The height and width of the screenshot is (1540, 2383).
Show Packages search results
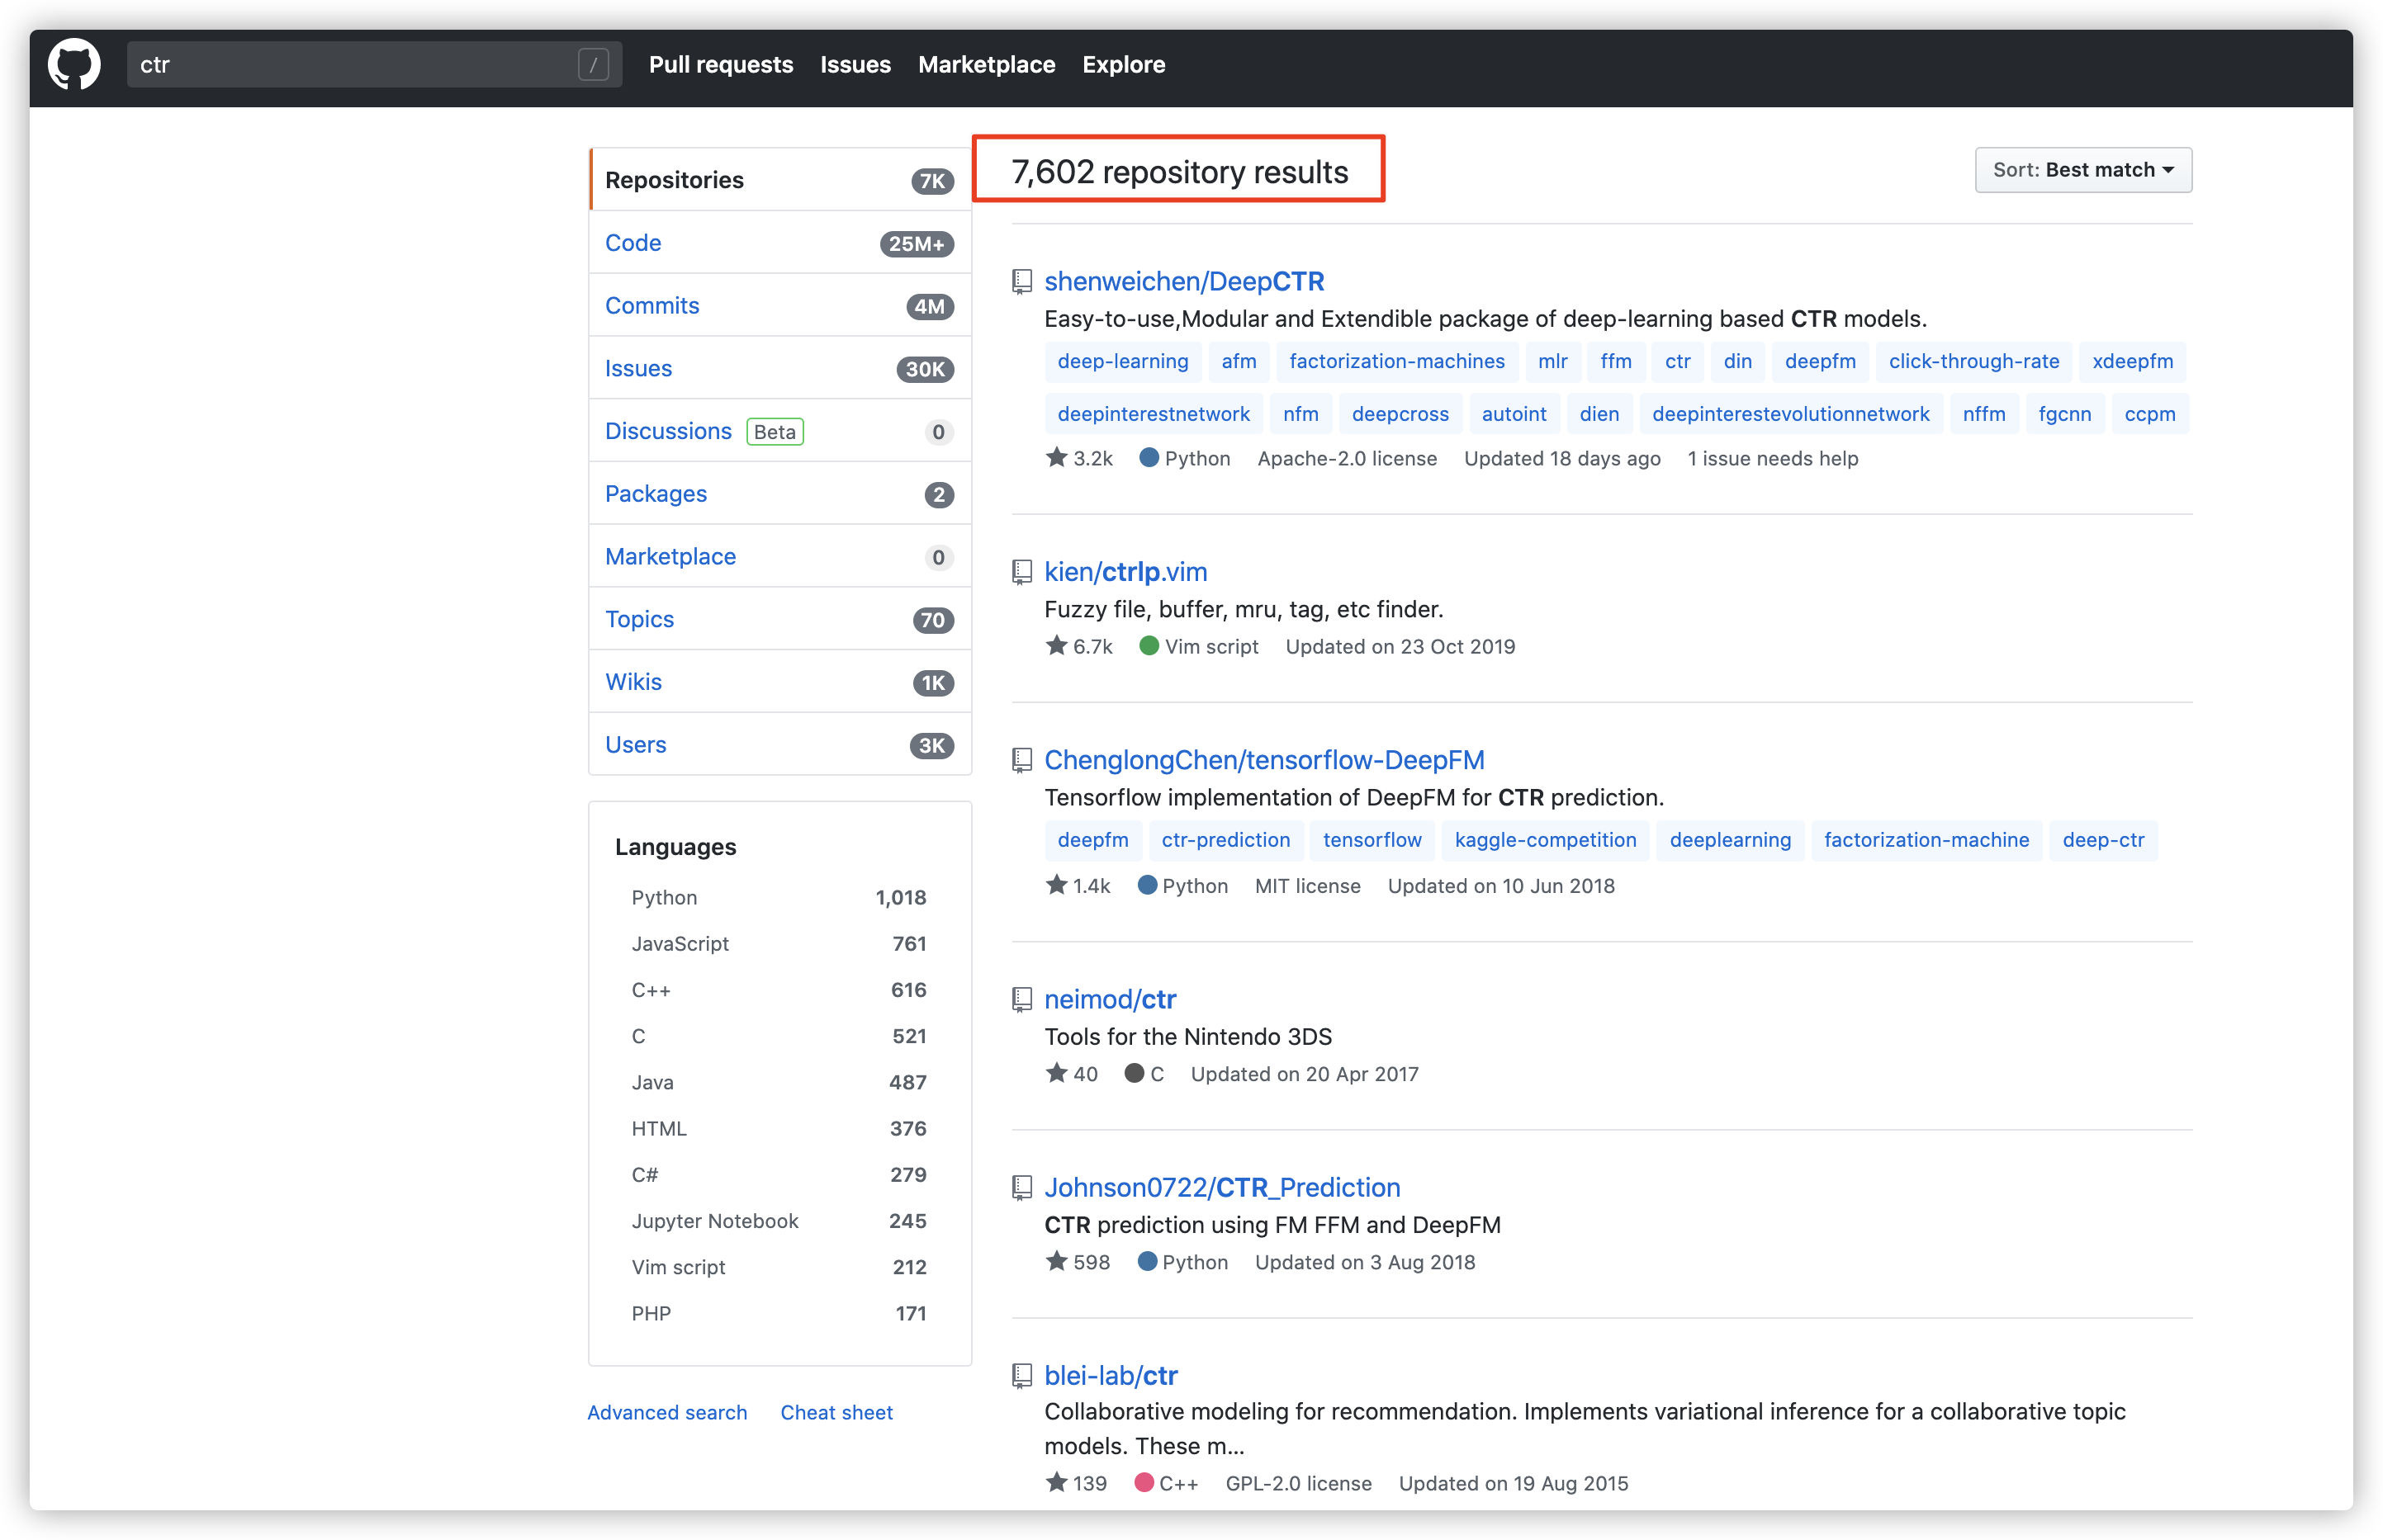(x=779, y=494)
